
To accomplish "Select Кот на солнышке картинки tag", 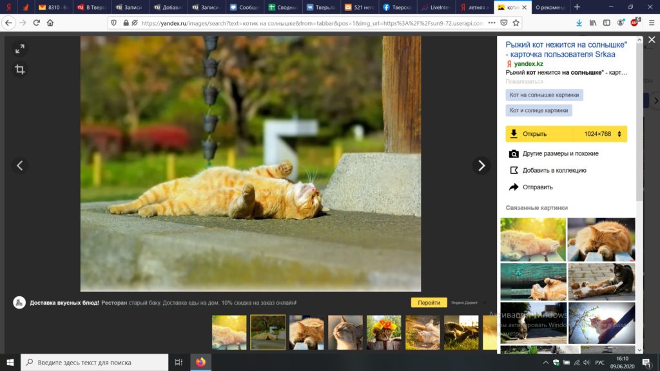I will [x=544, y=95].
